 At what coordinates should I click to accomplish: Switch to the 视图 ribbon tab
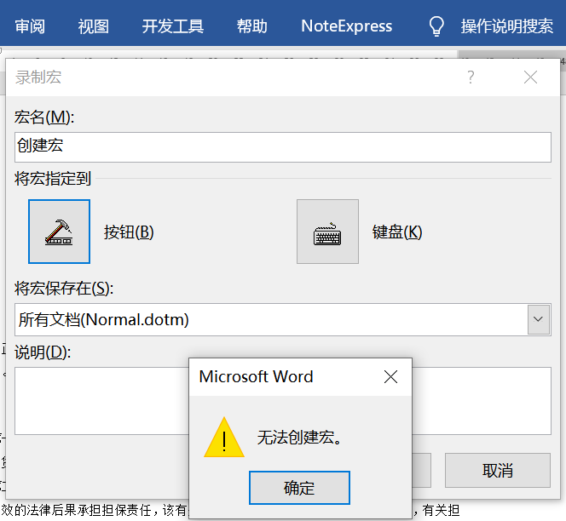[x=94, y=26]
